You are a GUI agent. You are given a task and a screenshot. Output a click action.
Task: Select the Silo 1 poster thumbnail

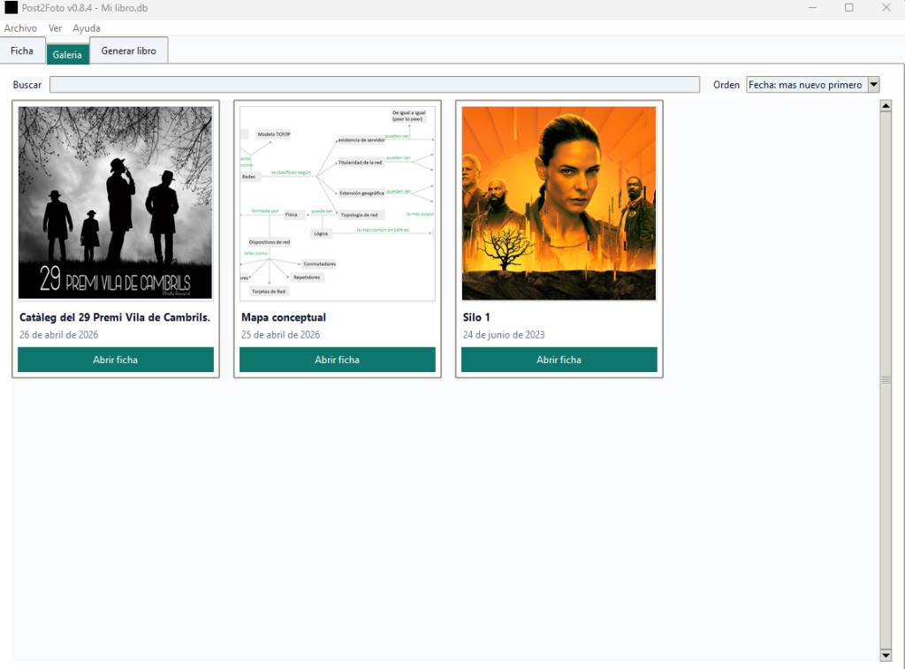click(559, 203)
